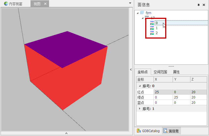The image size is (209, 136).
Task: Open the view tab list dropdown
Action: coord(130,3)
